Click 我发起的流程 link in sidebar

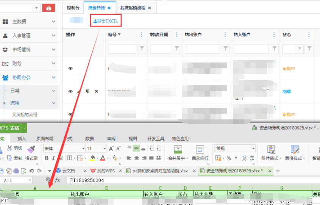(x=25, y=114)
